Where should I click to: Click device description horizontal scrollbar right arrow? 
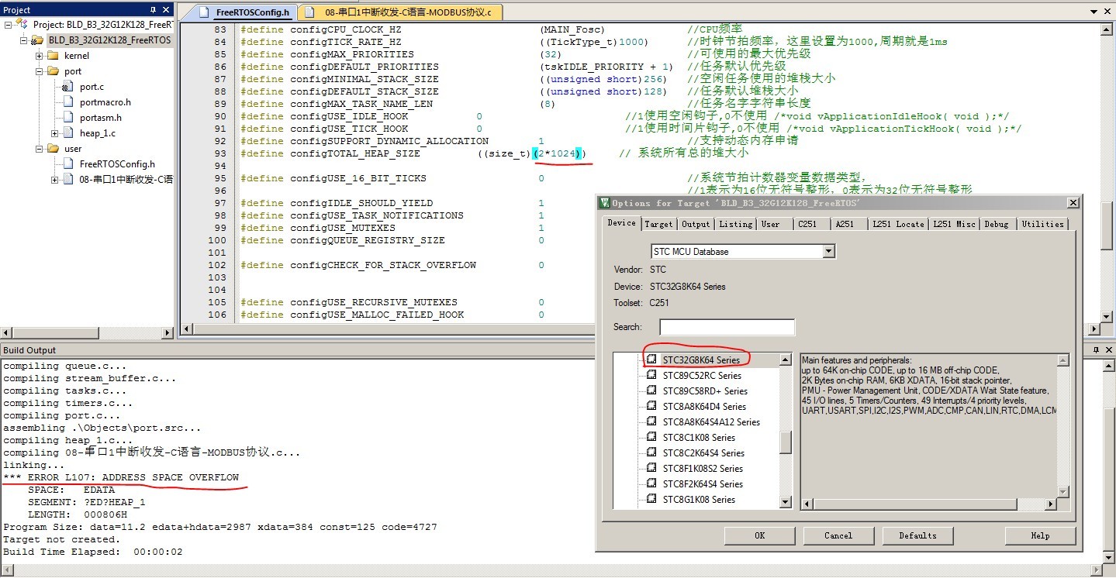1051,504
